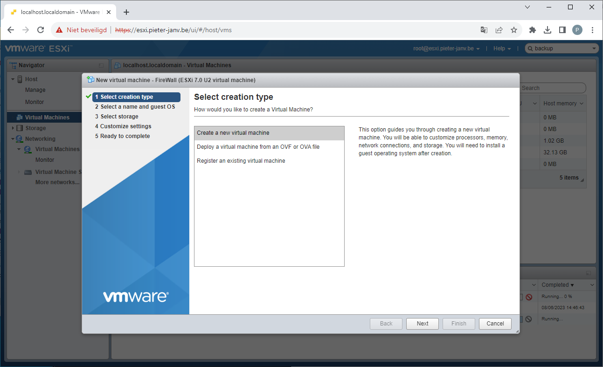This screenshot has width=603, height=367.
Task: Click the backup search field in header
Action: 561,48
